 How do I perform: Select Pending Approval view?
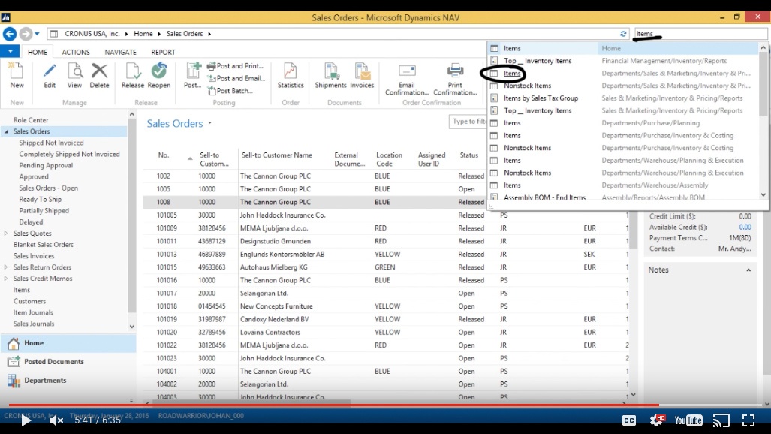[46, 165]
